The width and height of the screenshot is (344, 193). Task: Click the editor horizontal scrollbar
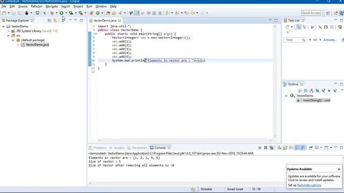185,140
